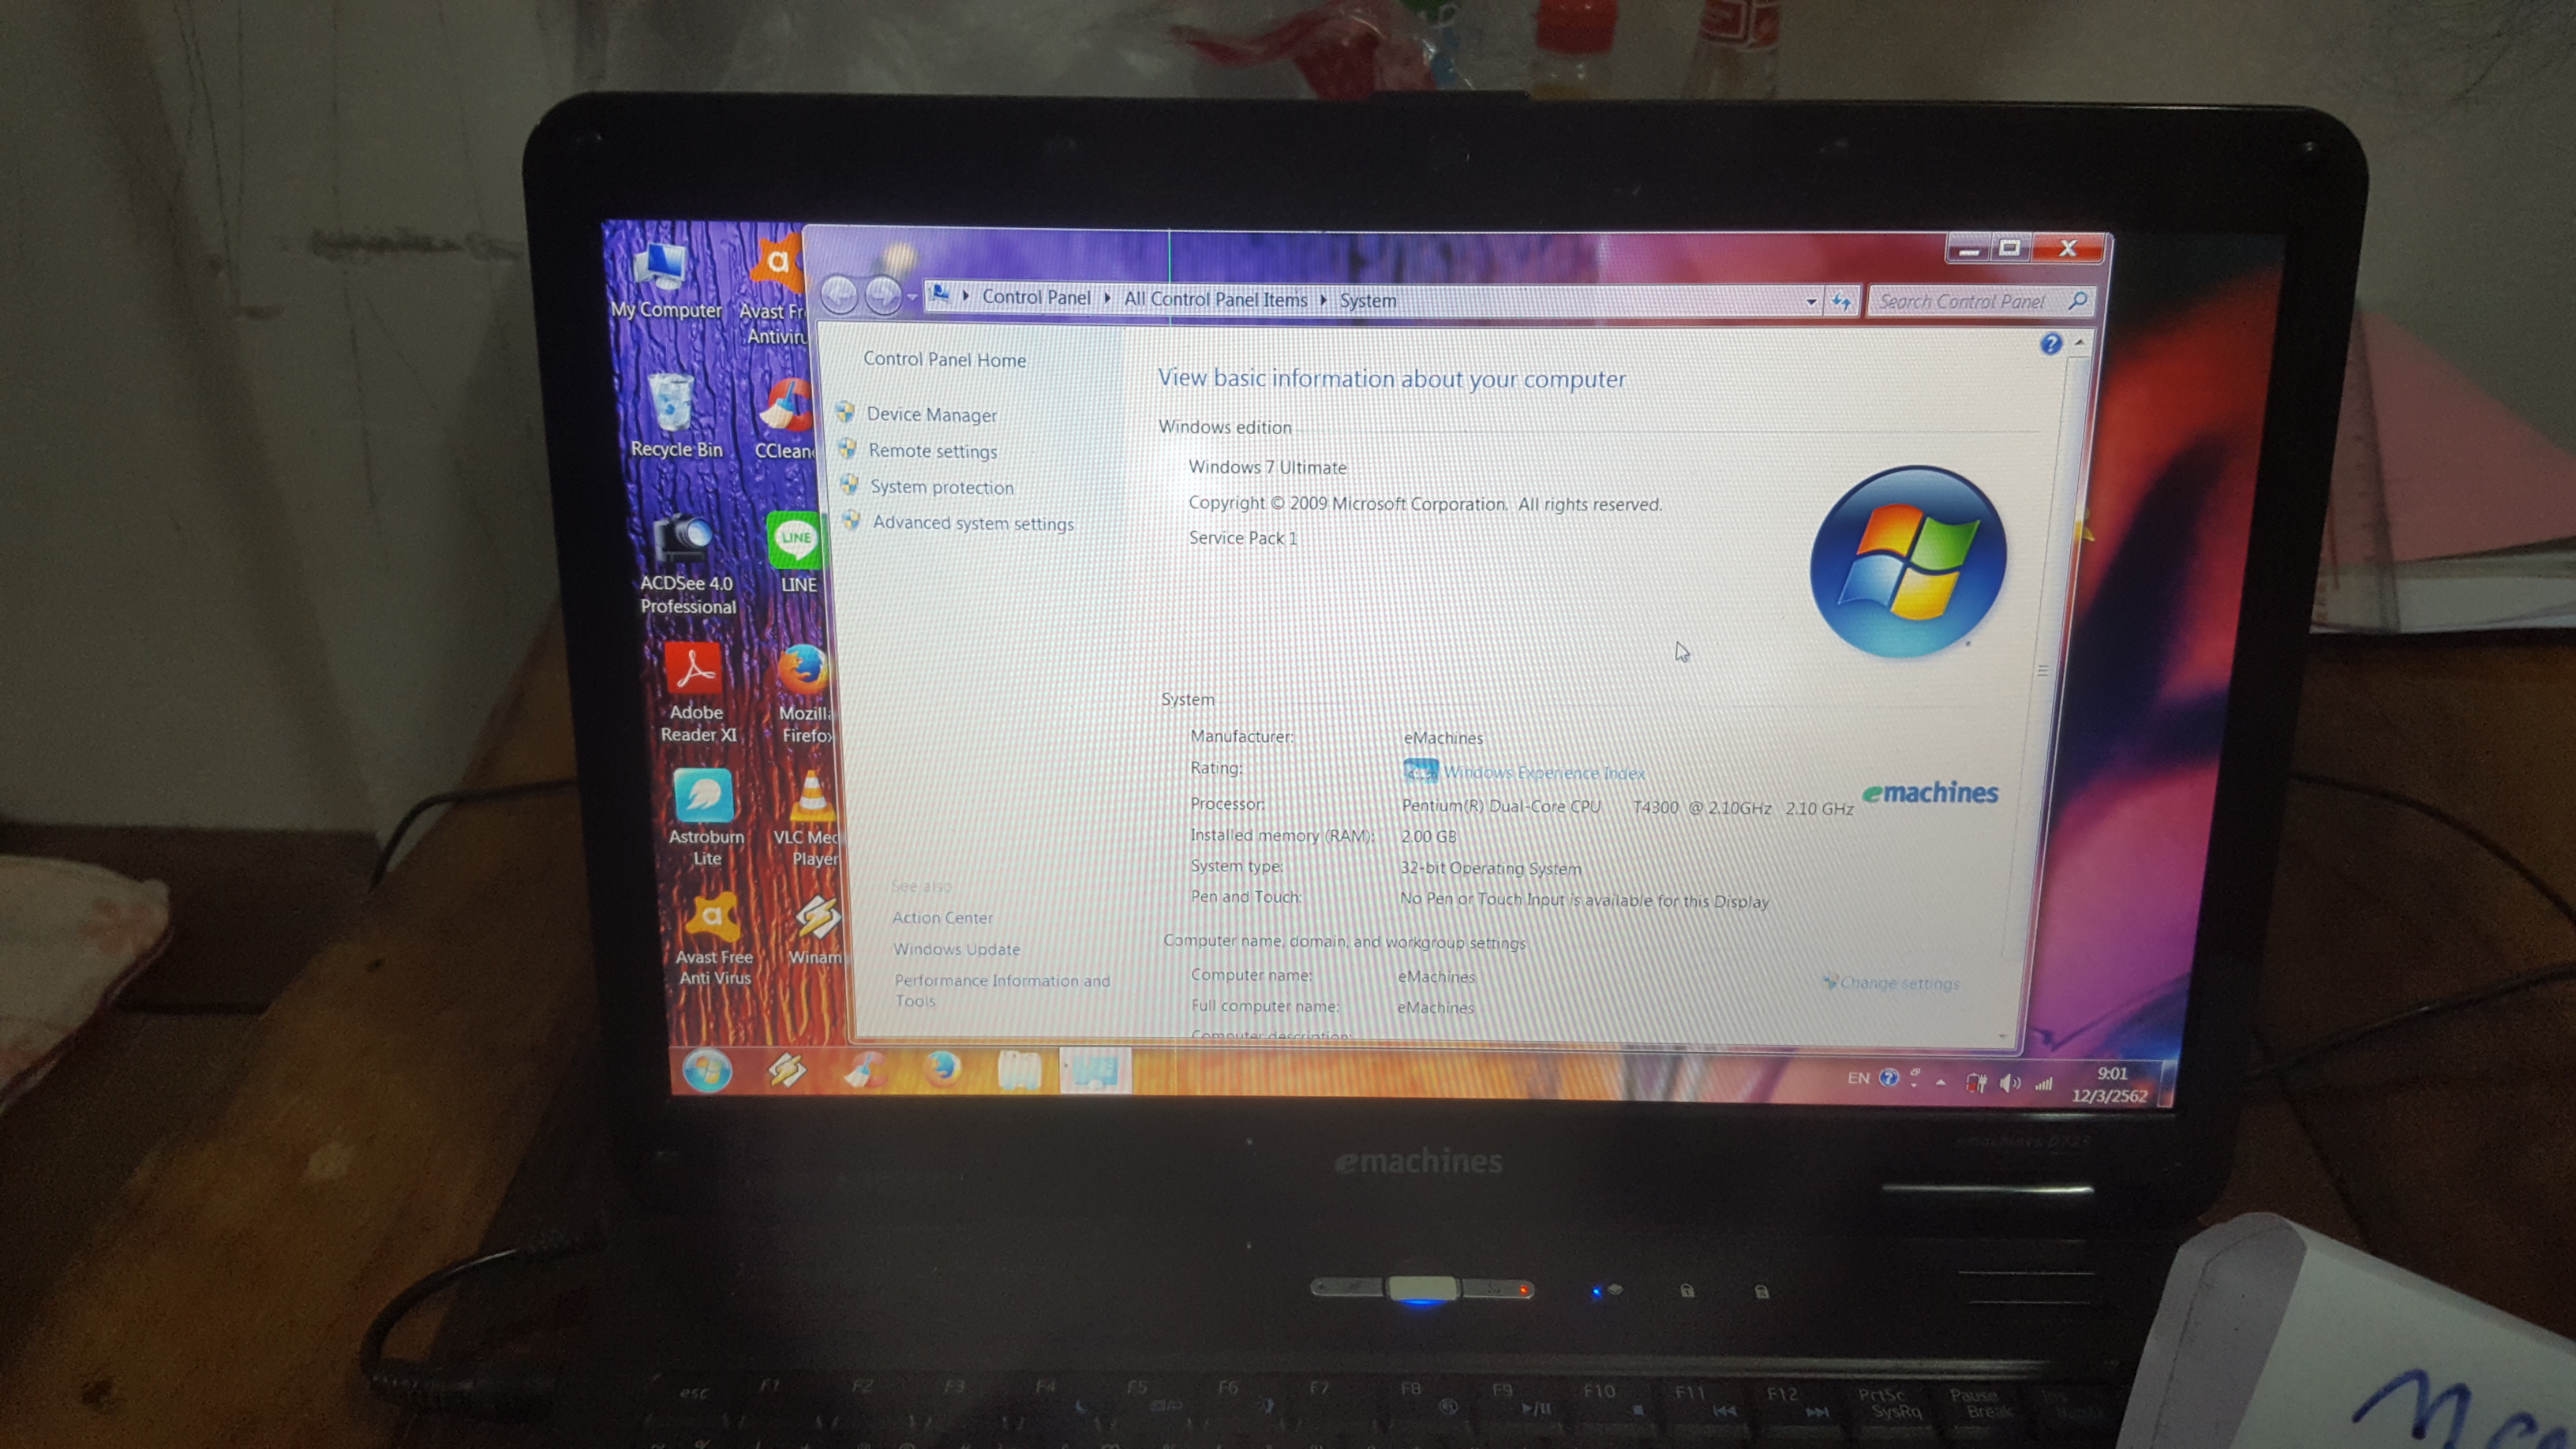Select the Control Panel taskbar button
This screenshot has width=2576, height=1449.
[x=1095, y=1070]
